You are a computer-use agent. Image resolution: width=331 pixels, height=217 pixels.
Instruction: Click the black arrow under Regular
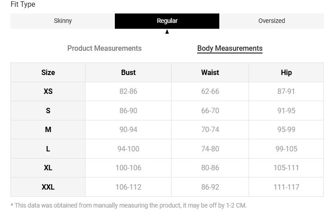tap(167, 32)
